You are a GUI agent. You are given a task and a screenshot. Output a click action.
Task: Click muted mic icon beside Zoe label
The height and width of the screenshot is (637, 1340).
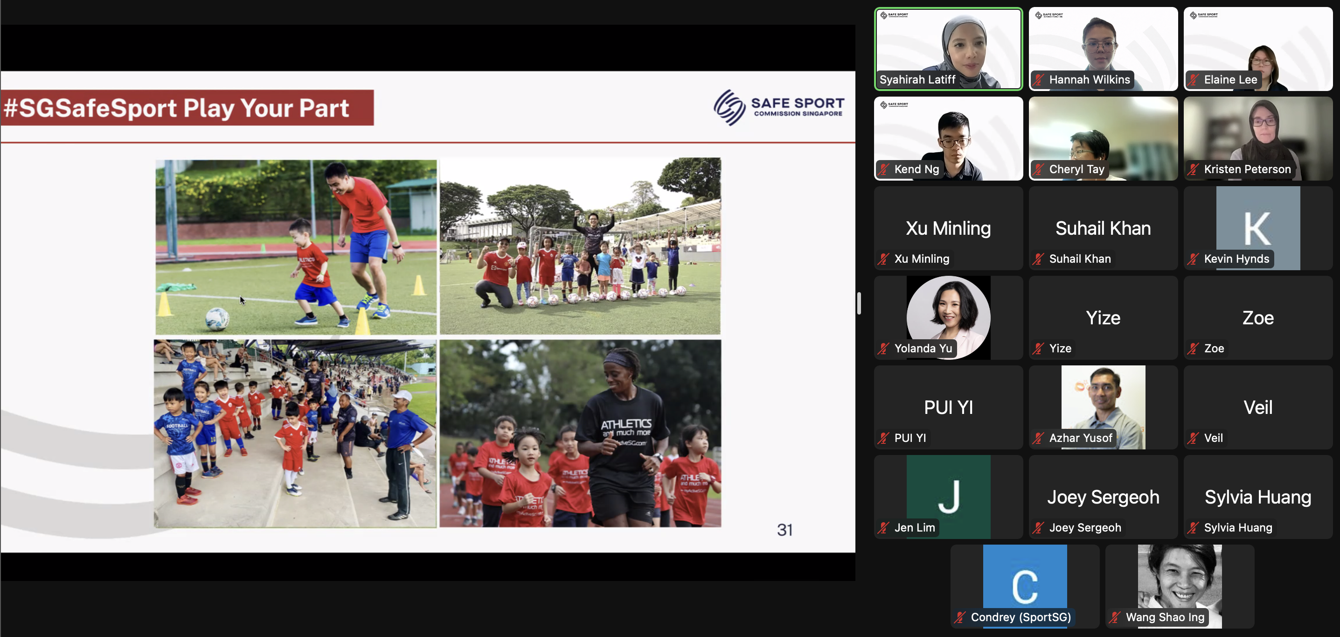pos(1194,348)
